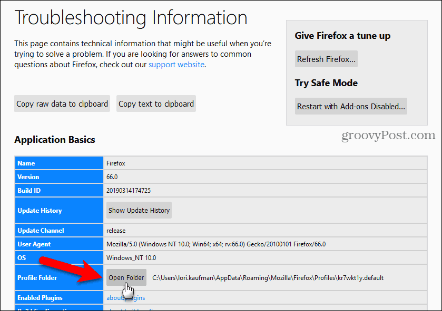Show Update History
442x311 pixels.
139,210
